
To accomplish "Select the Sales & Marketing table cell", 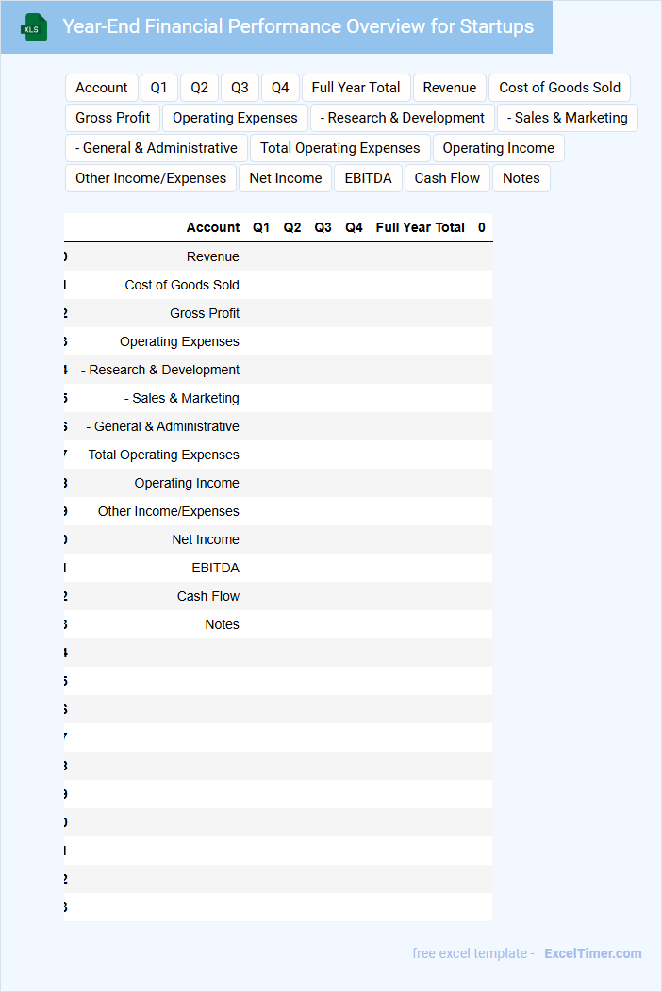I will (x=182, y=399).
